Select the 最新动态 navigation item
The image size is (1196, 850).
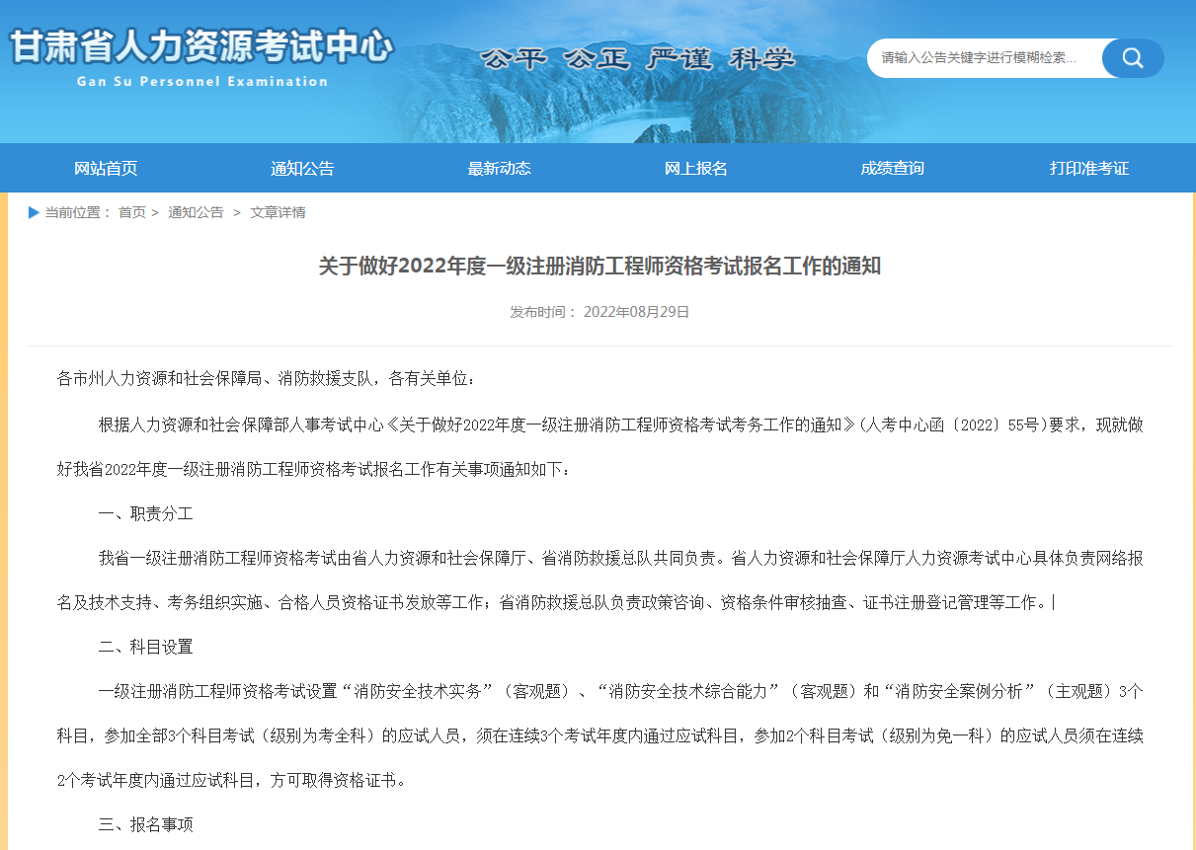499,168
